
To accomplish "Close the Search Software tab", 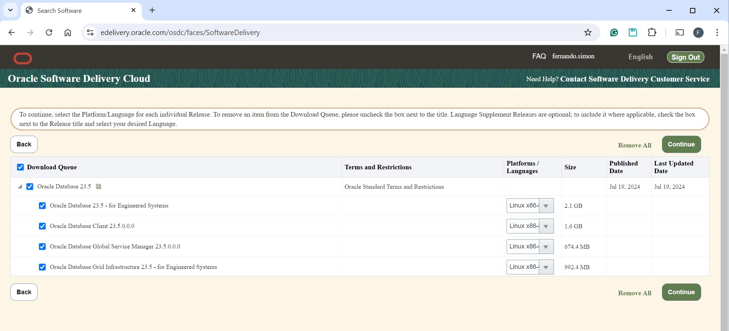I will [133, 10].
